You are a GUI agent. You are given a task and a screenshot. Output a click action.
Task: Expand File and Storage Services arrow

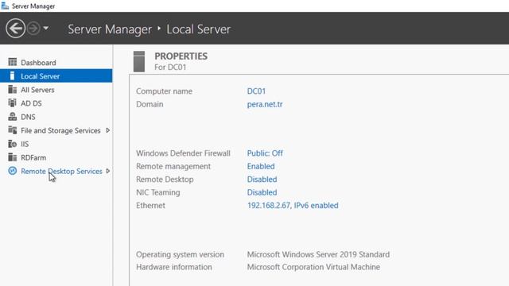pyautogui.click(x=108, y=130)
